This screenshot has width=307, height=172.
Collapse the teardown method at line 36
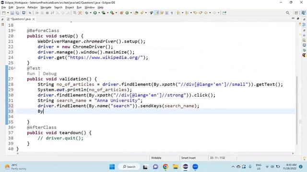[15, 128]
